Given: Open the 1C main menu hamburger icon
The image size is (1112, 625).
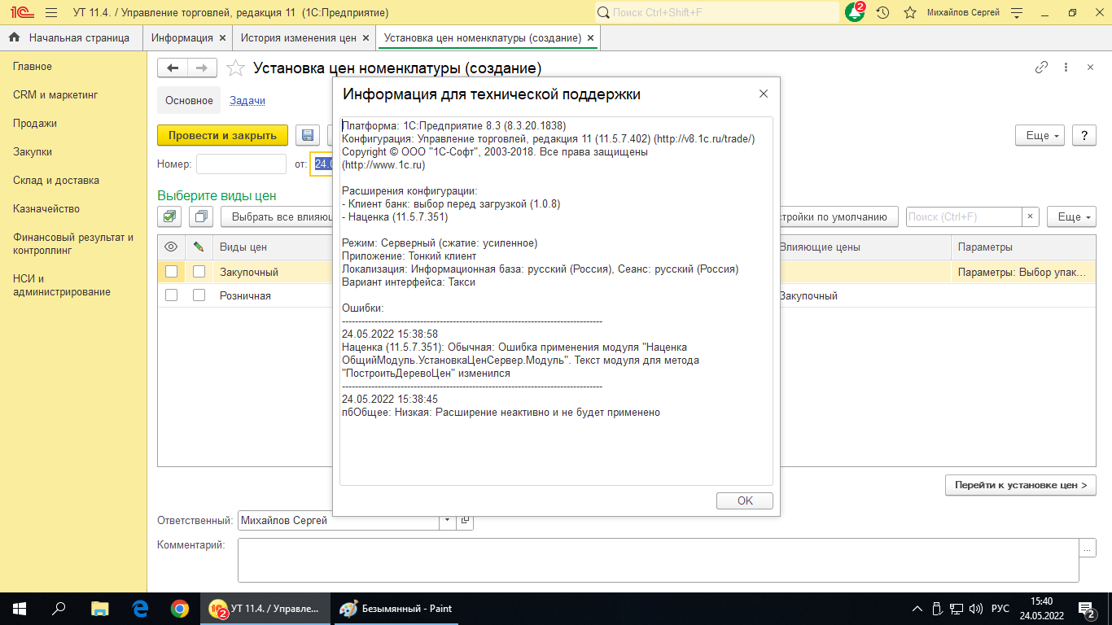Looking at the screenshot, I should point(51,13).
